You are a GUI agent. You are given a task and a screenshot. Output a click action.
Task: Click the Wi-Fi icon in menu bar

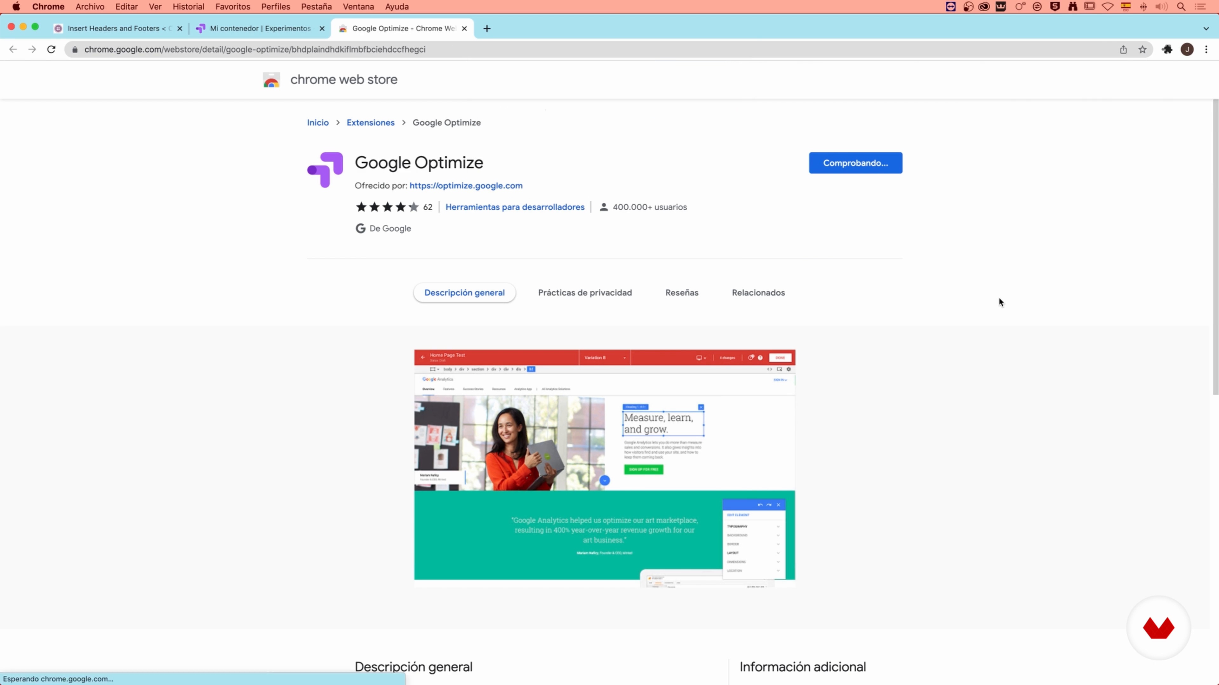pyautogui.click(x=1108, y=7)
